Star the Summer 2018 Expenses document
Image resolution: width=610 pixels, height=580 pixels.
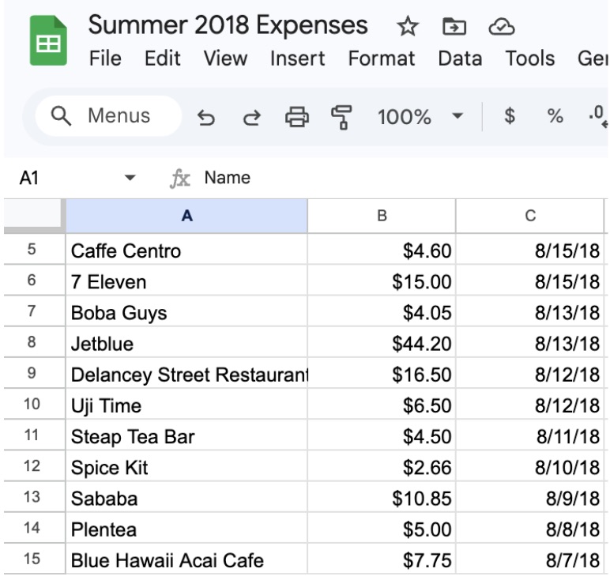[407, 26]
